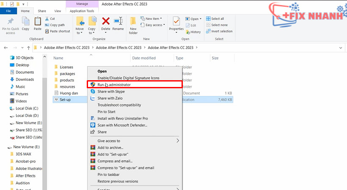Switch to the Share ribbon tab
This screenshot has width=347, height=190.
tap(42, 11)
